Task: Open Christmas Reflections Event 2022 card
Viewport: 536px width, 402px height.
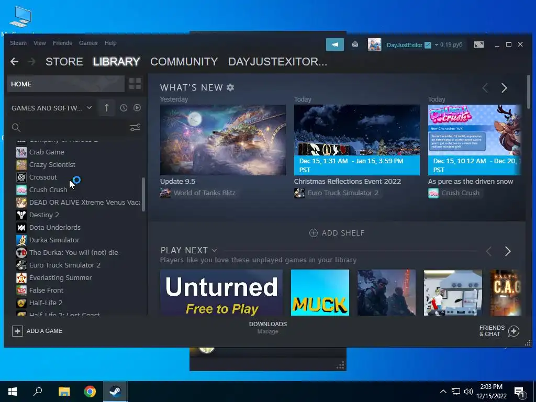Action: pyautogui.click(x=357, y=140)
